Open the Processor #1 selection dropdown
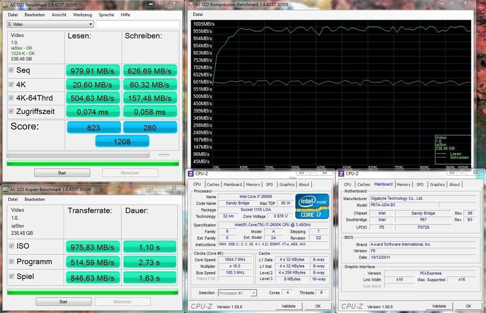This screenshot has width=486, height=313. [237, 293]
